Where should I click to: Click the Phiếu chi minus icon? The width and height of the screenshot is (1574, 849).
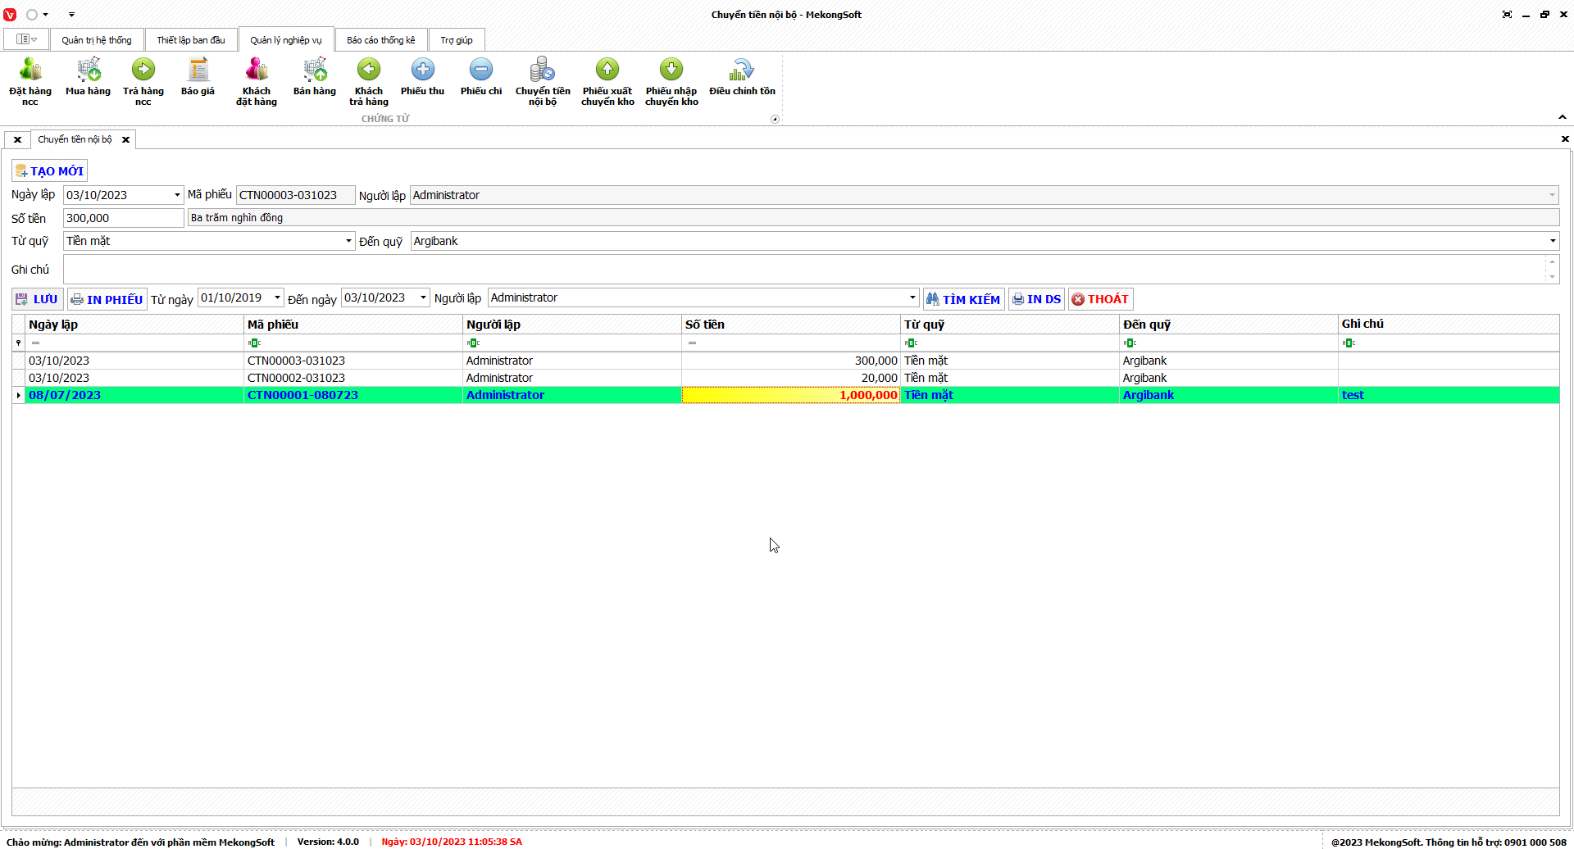click(481, 70)
